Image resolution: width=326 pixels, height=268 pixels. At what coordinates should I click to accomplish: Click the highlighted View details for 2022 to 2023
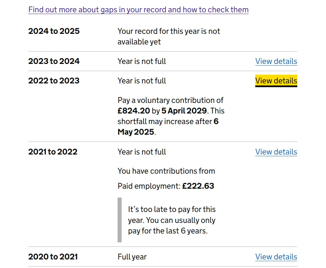click(276, 81)
